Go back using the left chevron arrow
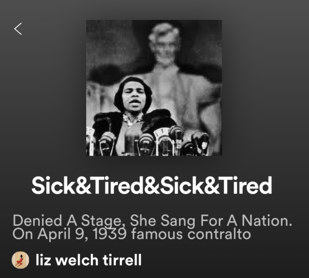The image size is (309, 278). click(18, 29)
